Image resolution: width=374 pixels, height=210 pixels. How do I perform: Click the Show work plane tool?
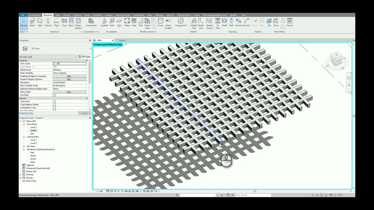pos(276,23)
